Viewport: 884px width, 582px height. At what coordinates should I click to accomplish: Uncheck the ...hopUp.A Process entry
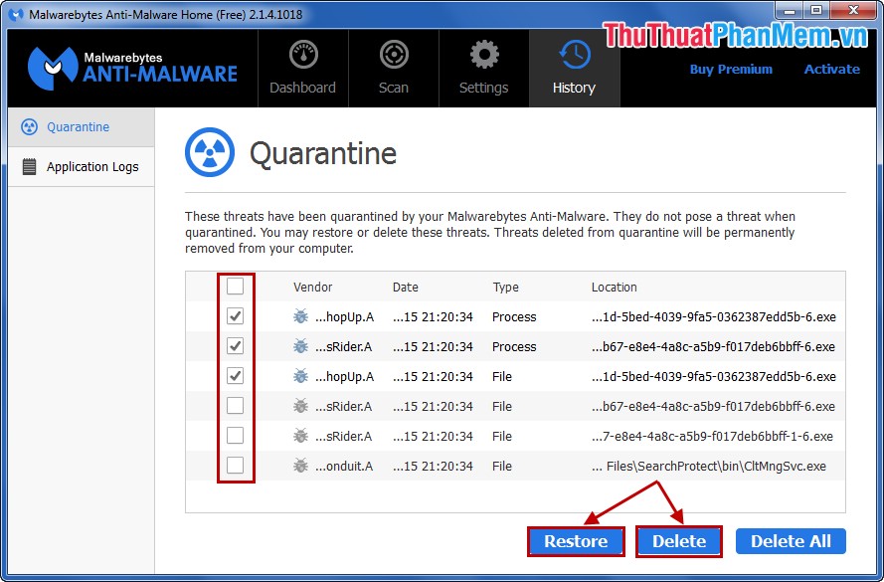[236, 316]
